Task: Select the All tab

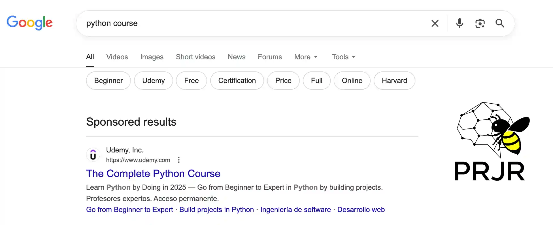Action: coord(90,57)
